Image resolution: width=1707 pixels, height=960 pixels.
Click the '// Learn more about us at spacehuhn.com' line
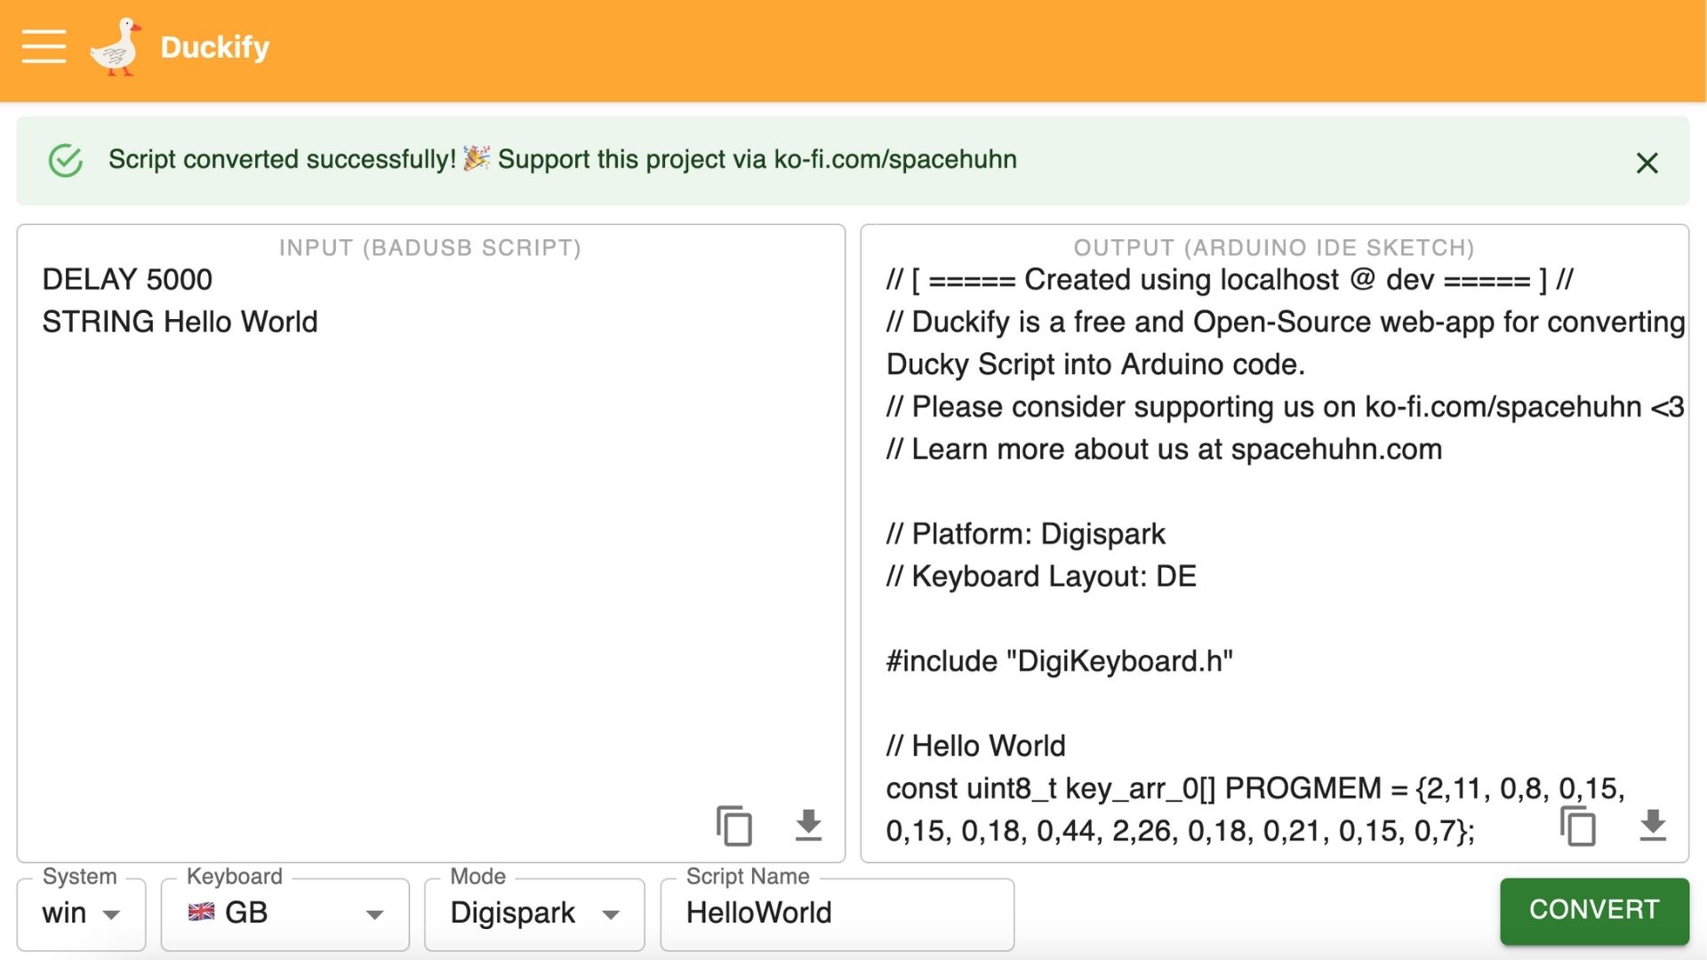click(x=1164, y=450)
